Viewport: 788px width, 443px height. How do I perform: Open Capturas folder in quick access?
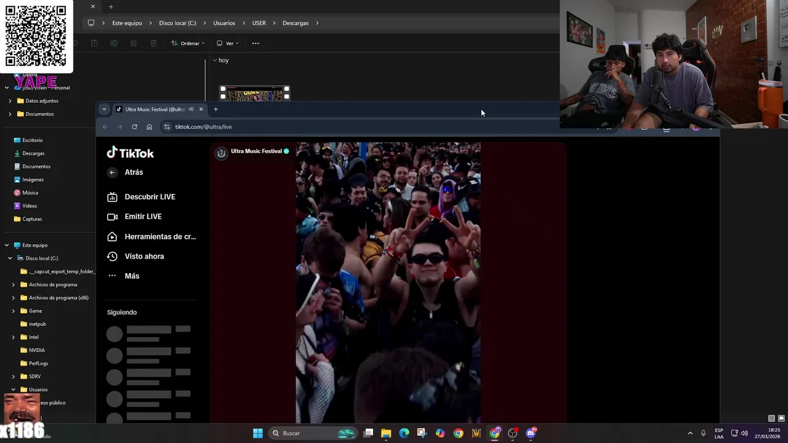28,219
